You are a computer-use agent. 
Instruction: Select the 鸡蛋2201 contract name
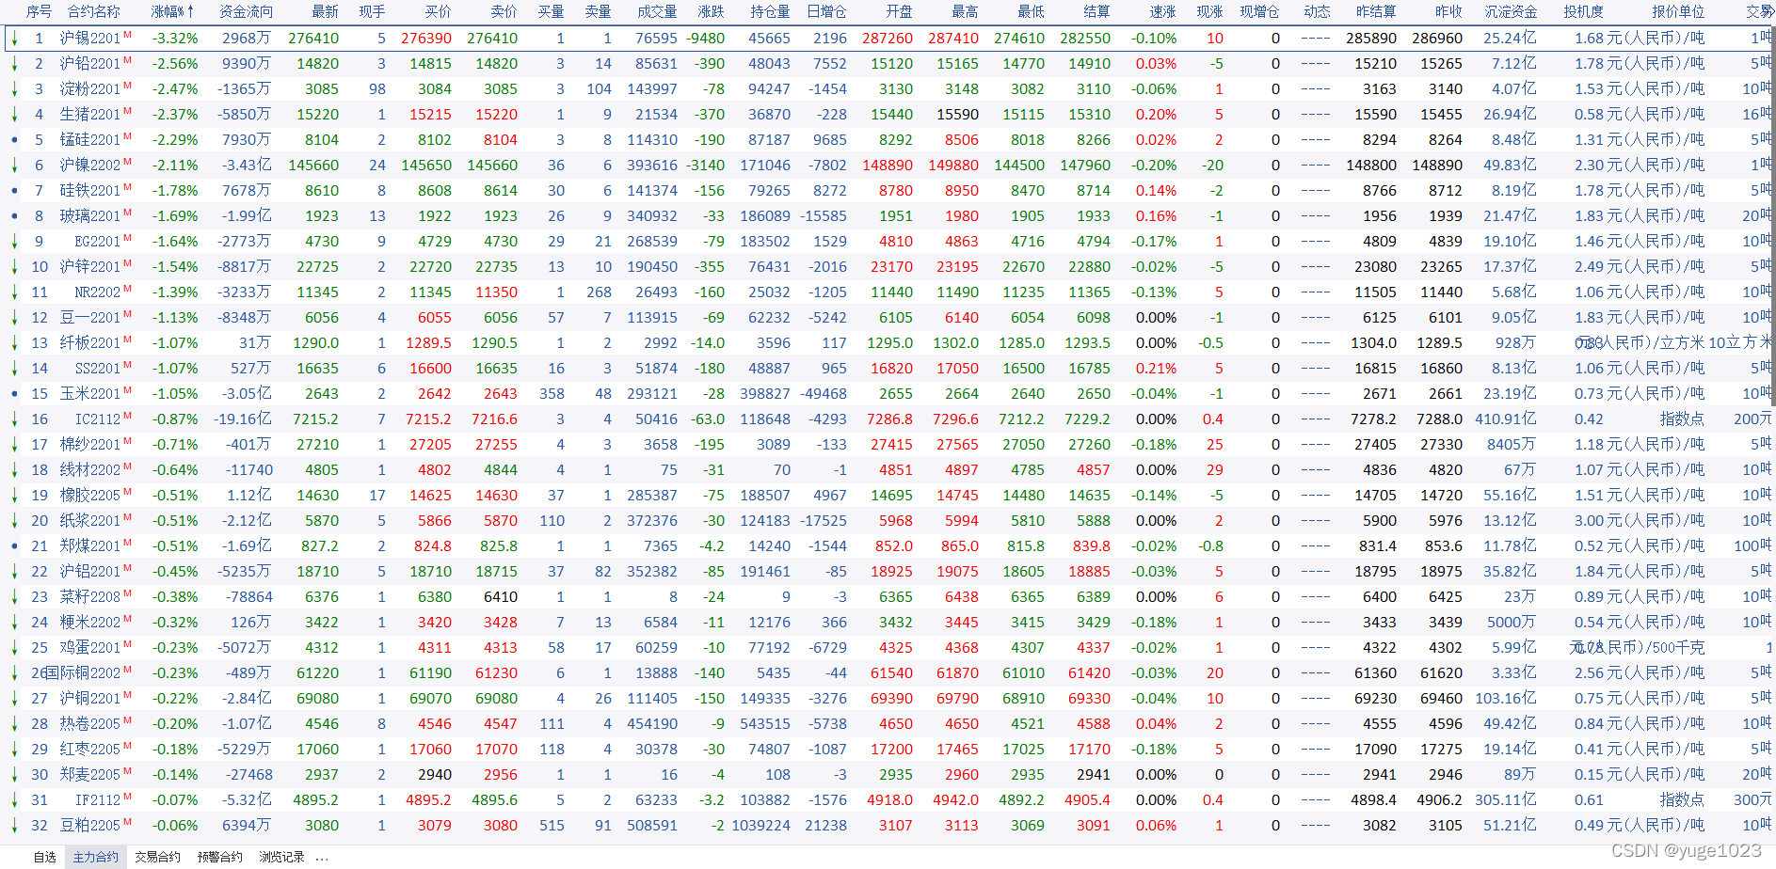click(90, 648)
